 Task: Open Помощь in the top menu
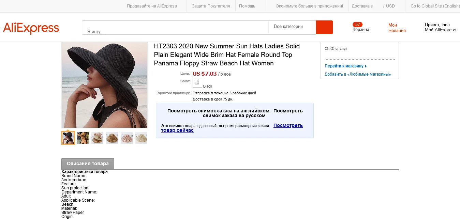(x=247, y=6)
